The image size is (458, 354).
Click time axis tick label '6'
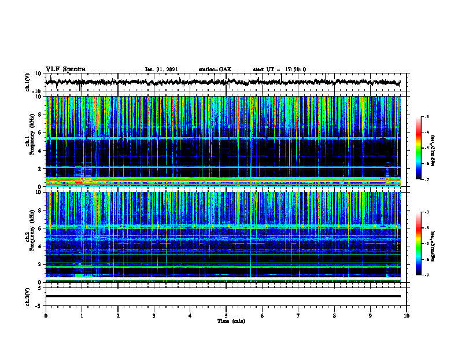pos(263,316)
